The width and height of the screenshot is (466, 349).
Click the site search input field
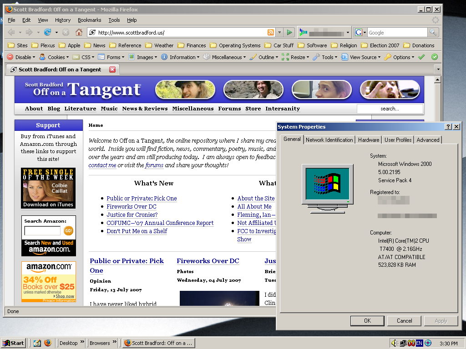pos(390,109)
